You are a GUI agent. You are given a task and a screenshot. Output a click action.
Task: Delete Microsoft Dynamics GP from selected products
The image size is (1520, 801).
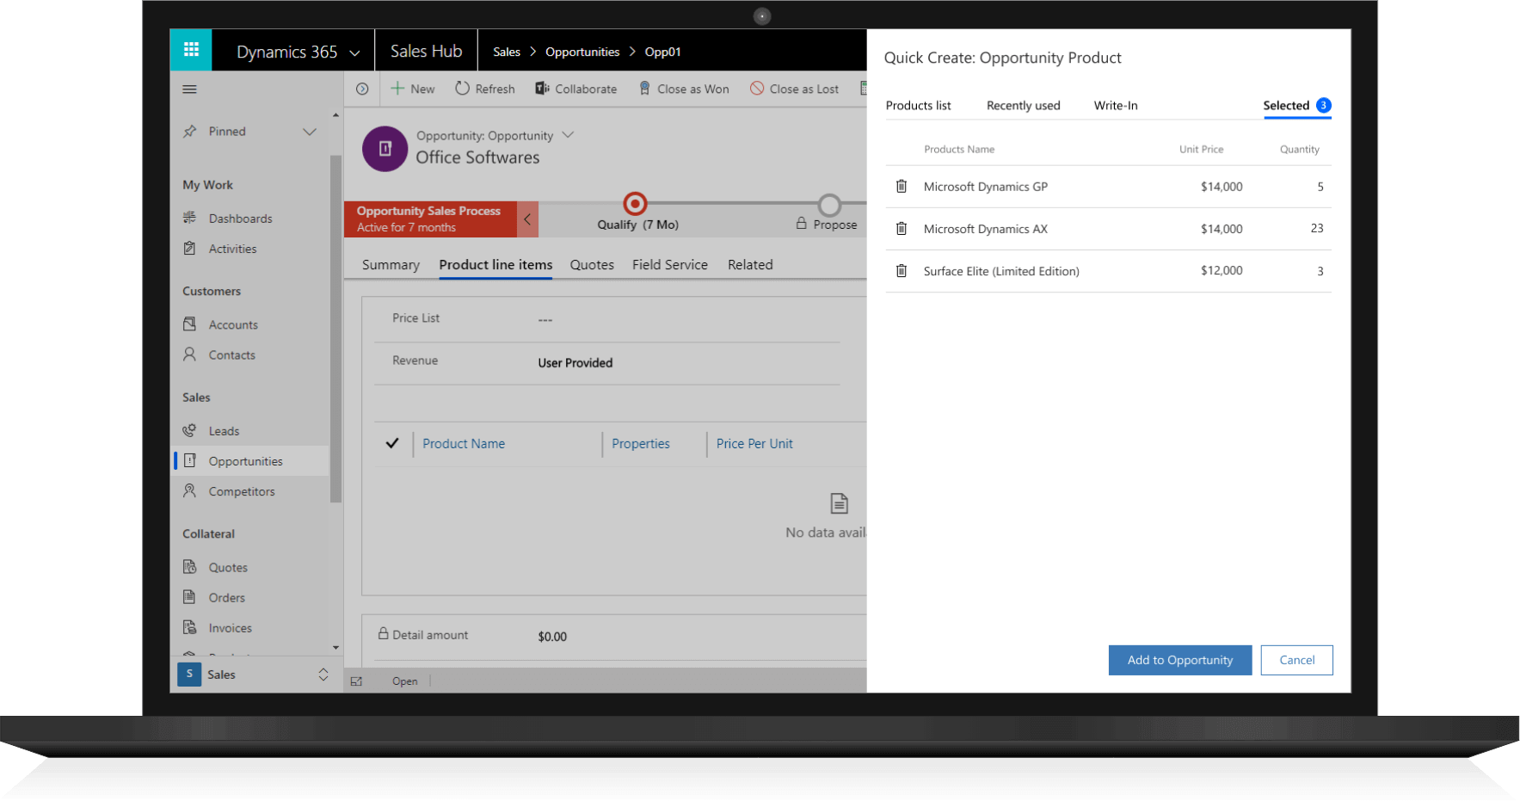pos(901,187)
